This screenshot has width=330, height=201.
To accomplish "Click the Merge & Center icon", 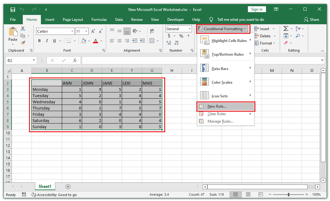I will click(x=151, y=40).
